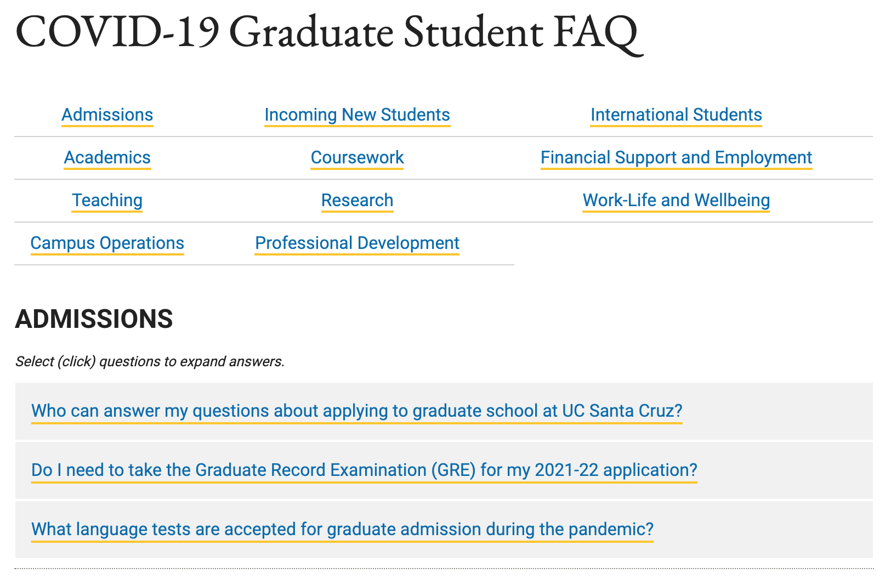885x579 pixels.
Task: Go to the International Students section
Action: pyautogui.click(x=676, y=115)
